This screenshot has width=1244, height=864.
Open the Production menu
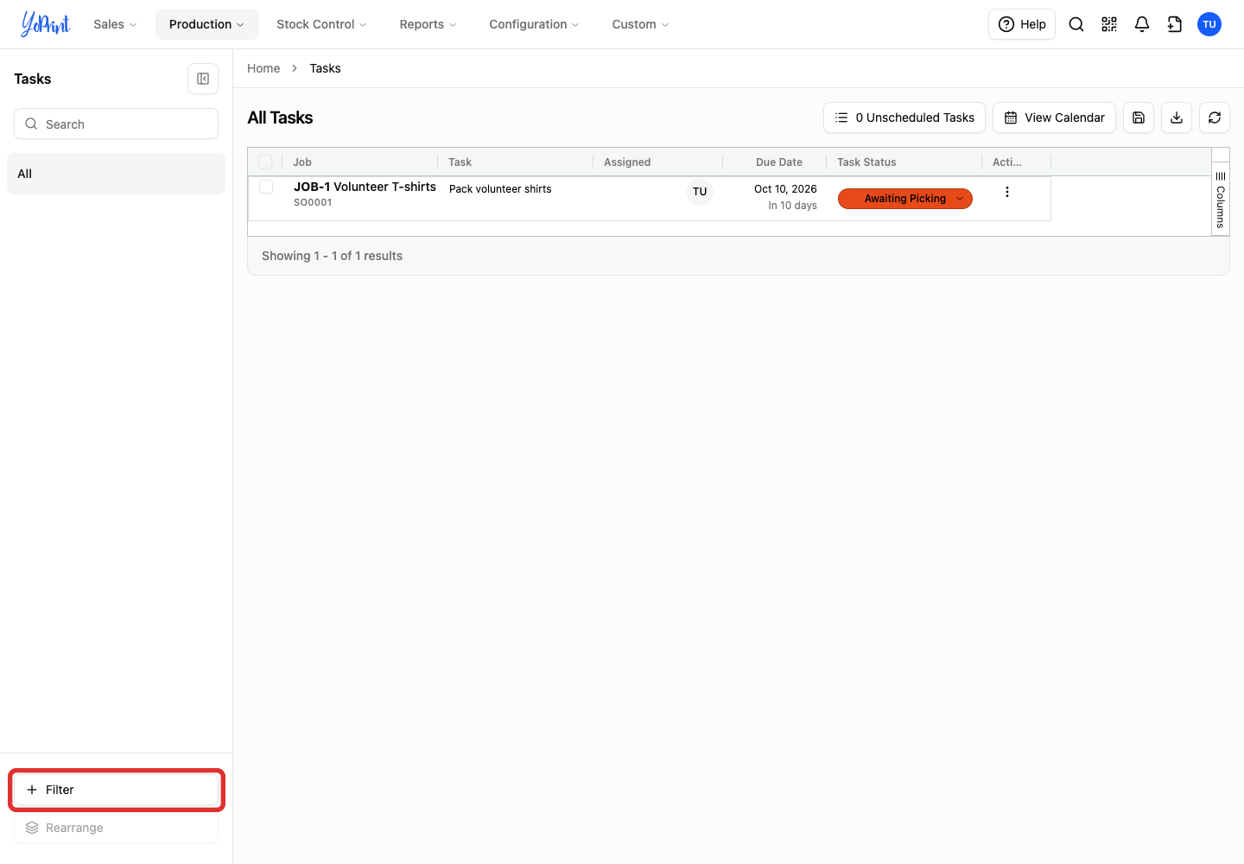click(x=206, y=24)
